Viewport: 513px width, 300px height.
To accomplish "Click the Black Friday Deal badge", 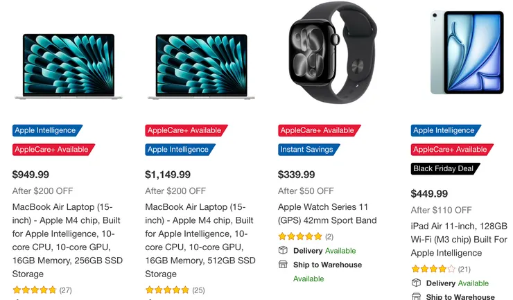I will tap(445, 168).
